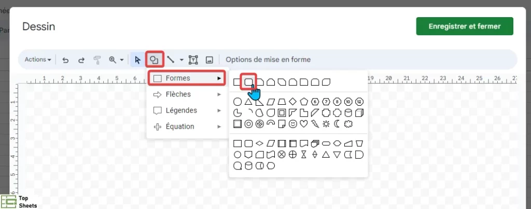Choose the rounded rectangle shape
This screenshot has width=531, height=209.
248,82
